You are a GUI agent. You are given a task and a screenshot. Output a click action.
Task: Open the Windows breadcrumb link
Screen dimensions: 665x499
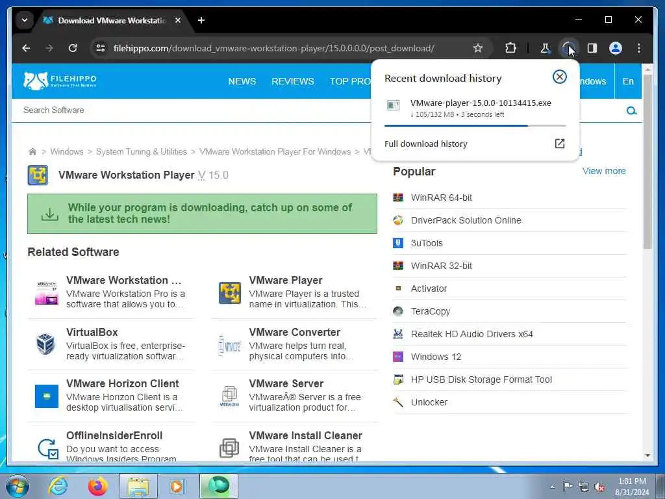point(67,151)
